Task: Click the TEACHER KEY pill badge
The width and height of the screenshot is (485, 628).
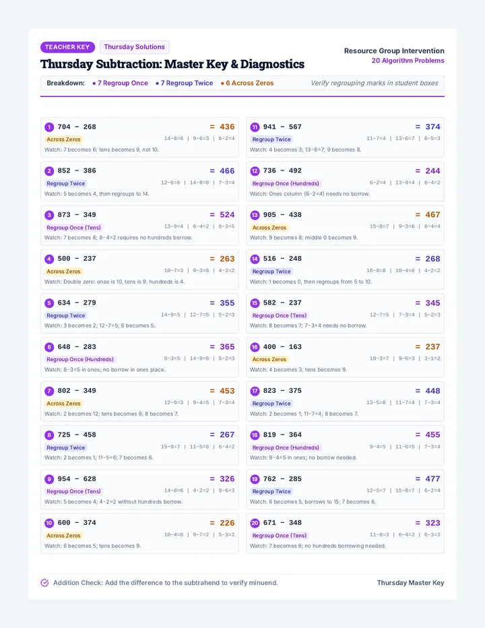Action: (x=67, y=47)
